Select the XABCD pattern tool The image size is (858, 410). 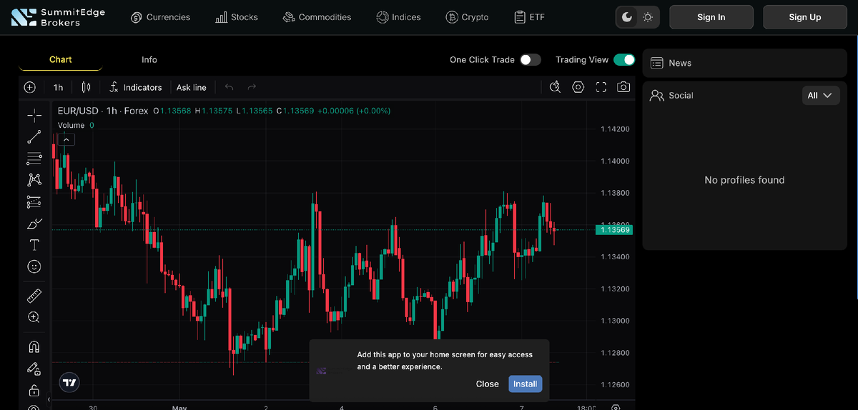pyautogui.click(x=34, y=180)
